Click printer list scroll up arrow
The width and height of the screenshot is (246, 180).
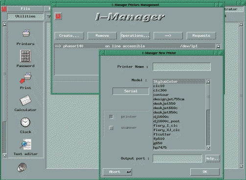[218, 46]
